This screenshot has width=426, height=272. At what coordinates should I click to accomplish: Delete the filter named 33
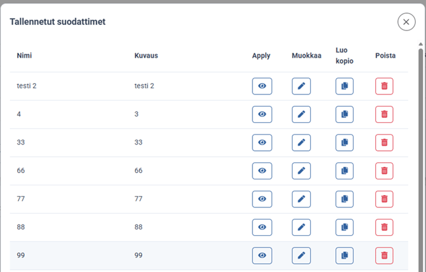pyautogui.click(x=384, y=143)
